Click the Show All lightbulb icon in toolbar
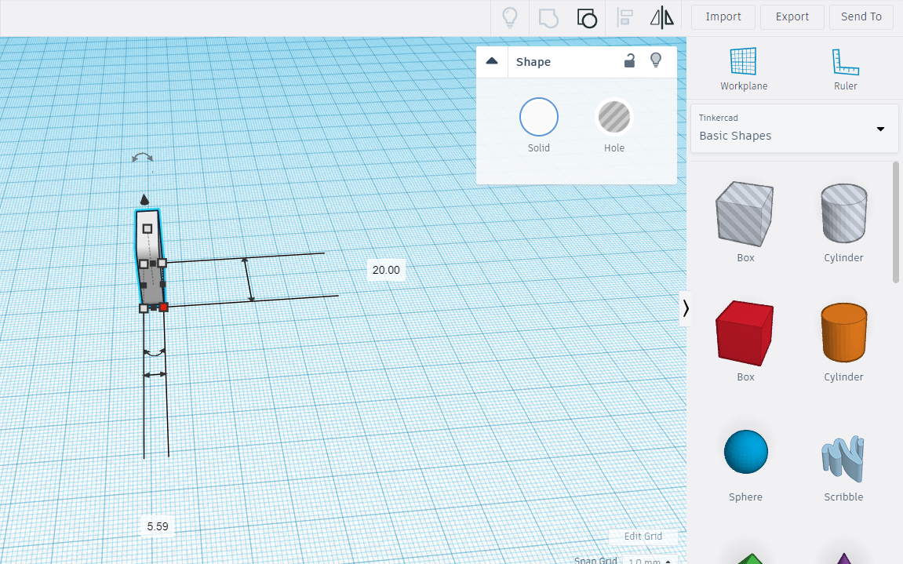903x564 pixels. pyautogui.click(x=510, y=18)
